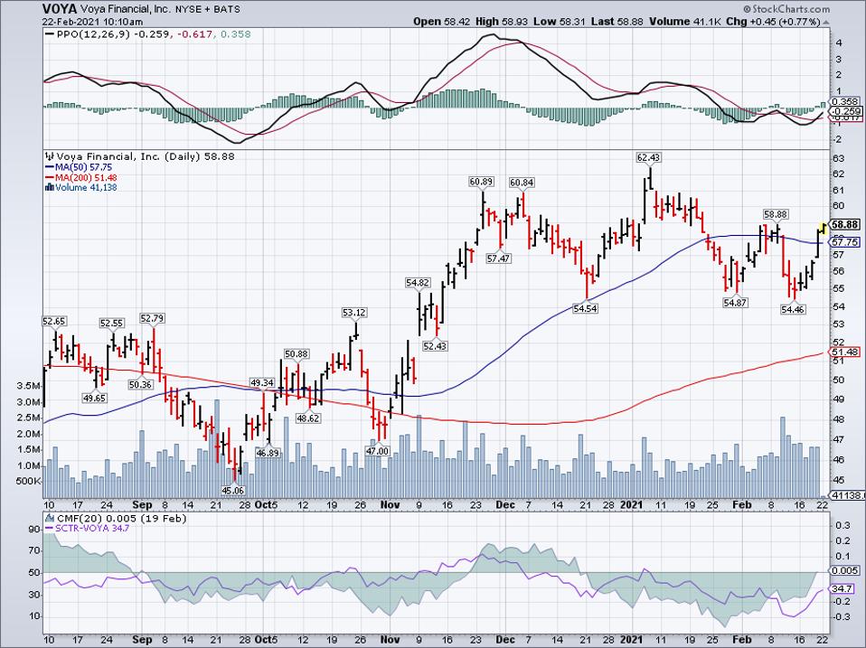
Task: Click the yellow-highlighted latest price bar
Action: click(x=823, y=227)
